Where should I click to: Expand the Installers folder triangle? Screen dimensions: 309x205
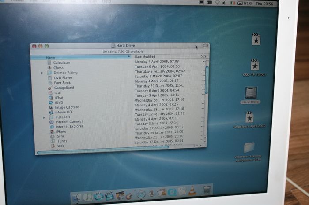point(44,117)
